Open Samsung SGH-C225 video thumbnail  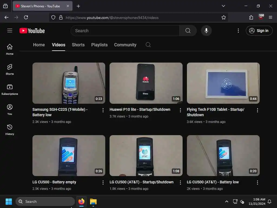(x=69, y=83)
